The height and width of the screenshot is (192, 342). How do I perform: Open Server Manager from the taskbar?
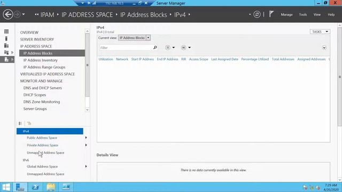click(20, 187)
